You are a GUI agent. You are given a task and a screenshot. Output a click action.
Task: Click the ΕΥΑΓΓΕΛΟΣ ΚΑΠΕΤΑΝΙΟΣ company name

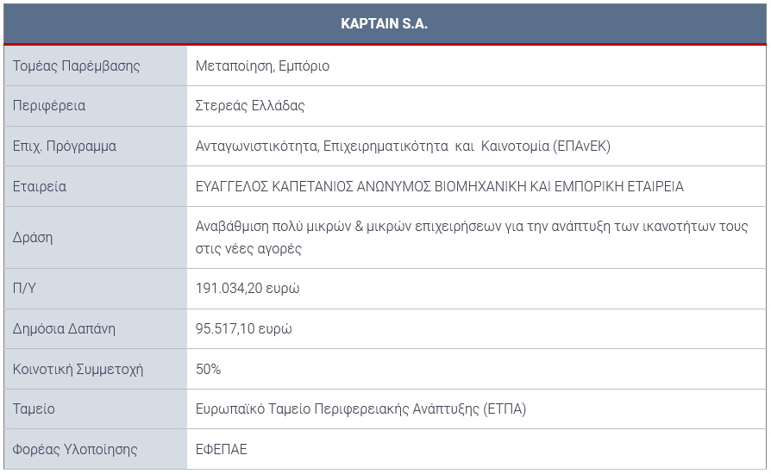click(440, 187)
